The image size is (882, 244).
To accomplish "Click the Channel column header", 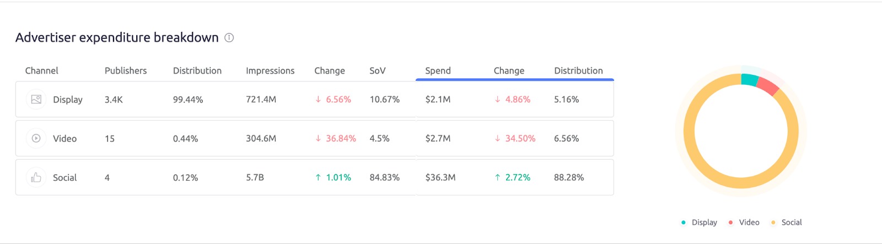I will [x=41, y=71].
